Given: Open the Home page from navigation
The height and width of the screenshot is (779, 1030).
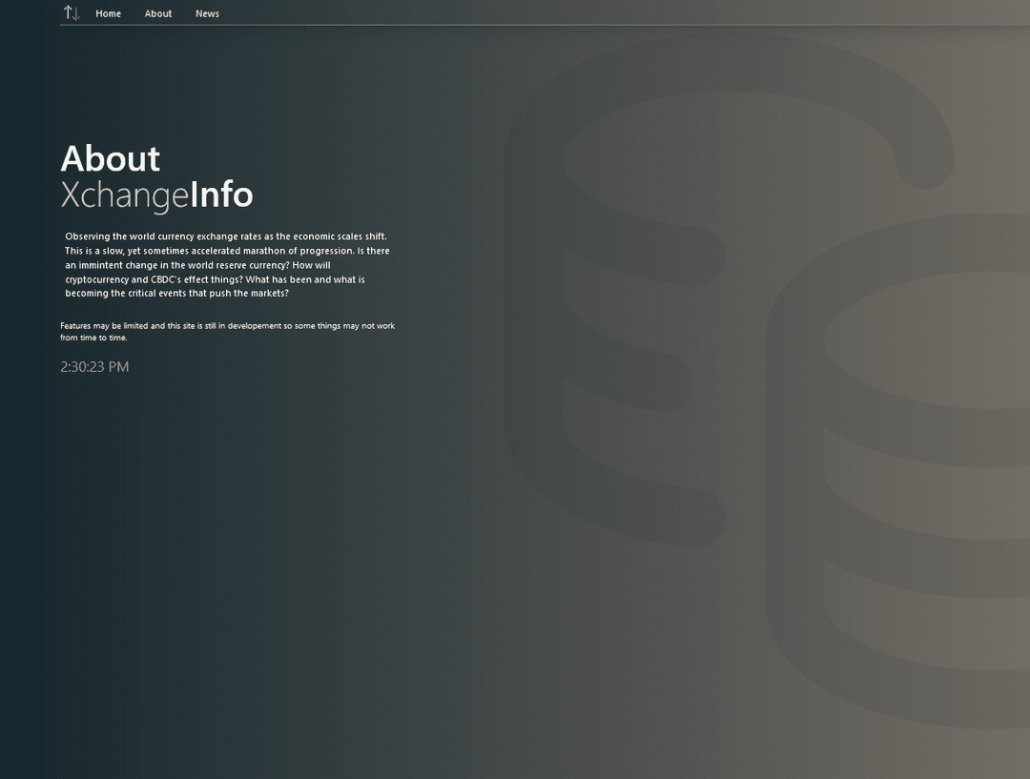Looking at the screenshot, I should pos(108,13).
